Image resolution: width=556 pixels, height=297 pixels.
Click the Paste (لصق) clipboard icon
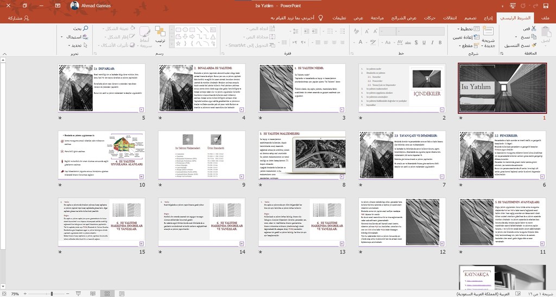[x=546, y=33]
